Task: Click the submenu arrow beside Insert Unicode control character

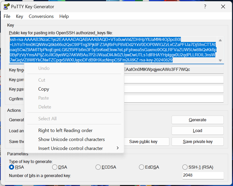Action: point(118,148)
